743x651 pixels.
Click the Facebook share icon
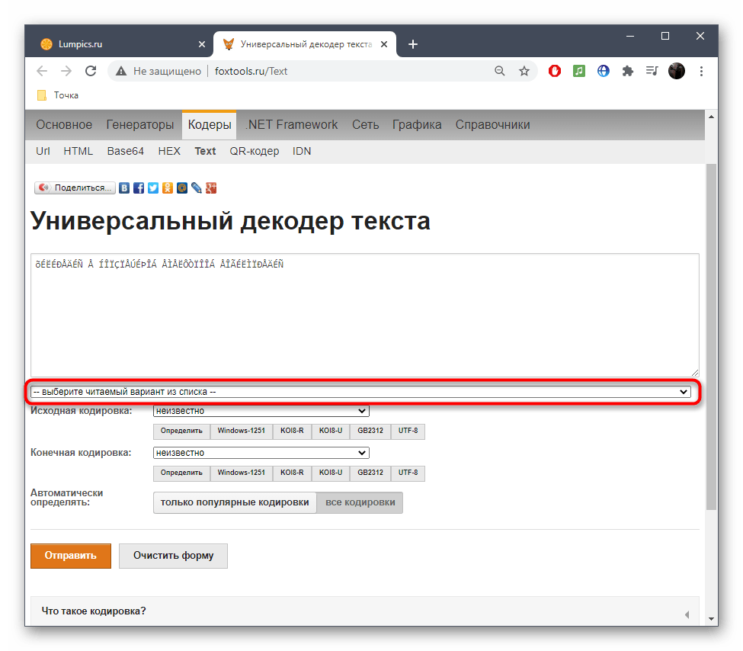pos(139,188)
